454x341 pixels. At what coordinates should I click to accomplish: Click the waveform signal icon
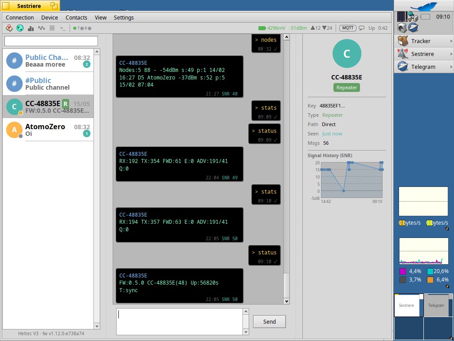click(x=42, y=28)
